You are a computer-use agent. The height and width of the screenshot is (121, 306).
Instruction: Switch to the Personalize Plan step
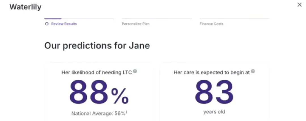point(136,24)
